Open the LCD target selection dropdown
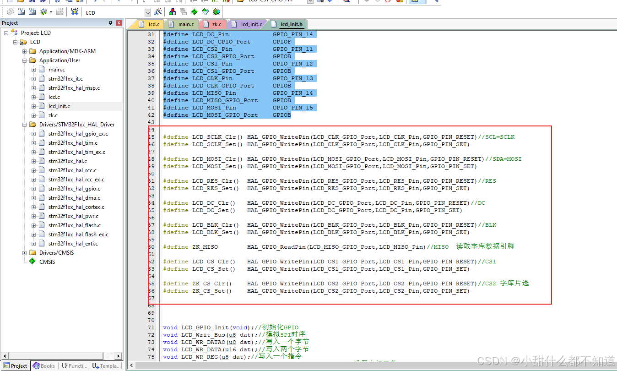The image size is (617, 371). pos(148,12)
